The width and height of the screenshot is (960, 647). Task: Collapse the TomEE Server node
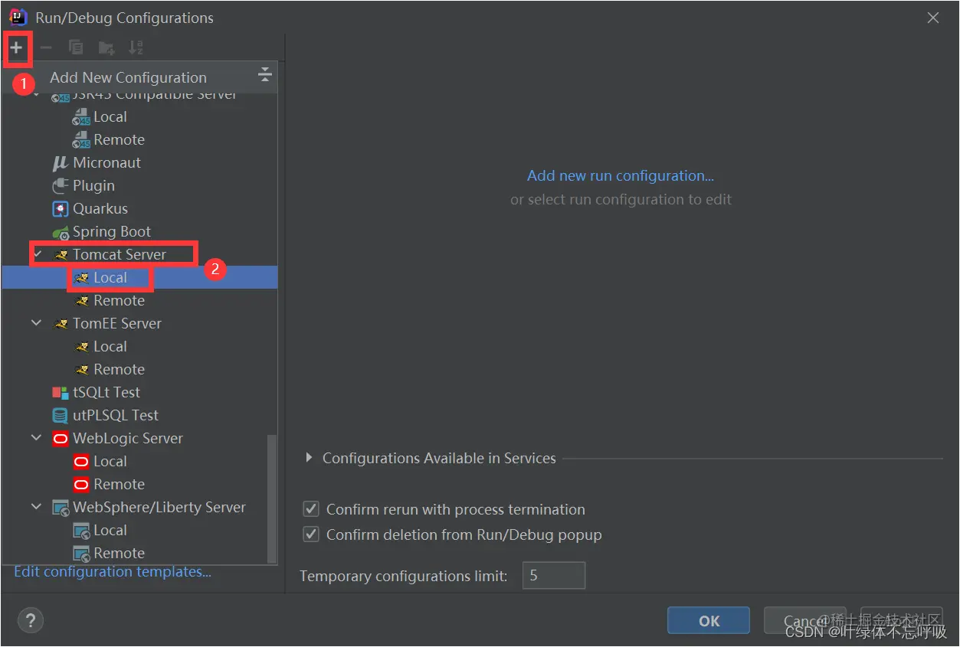[37, 323]
